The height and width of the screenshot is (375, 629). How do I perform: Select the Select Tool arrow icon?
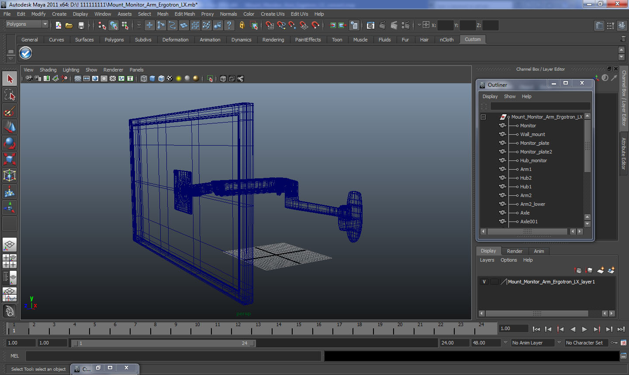[x=10, y=79]
